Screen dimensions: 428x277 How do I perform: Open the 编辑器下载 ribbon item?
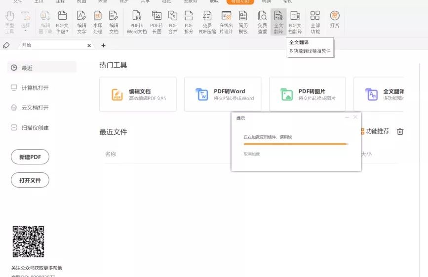point(45,22)
